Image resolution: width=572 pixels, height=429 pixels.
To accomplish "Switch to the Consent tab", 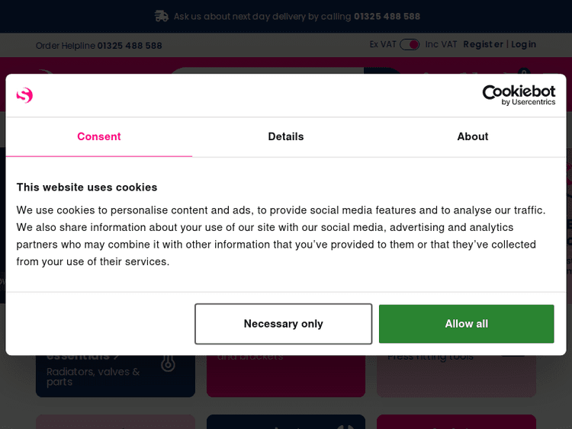I will click(x=99, y=136).
